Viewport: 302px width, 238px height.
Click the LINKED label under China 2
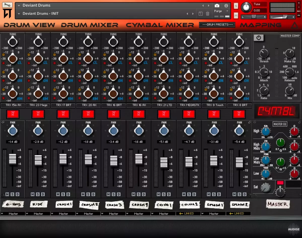[188, 214]
